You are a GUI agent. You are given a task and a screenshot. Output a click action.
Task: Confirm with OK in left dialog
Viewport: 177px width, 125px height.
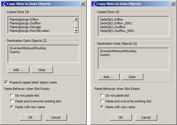point(31,117)
